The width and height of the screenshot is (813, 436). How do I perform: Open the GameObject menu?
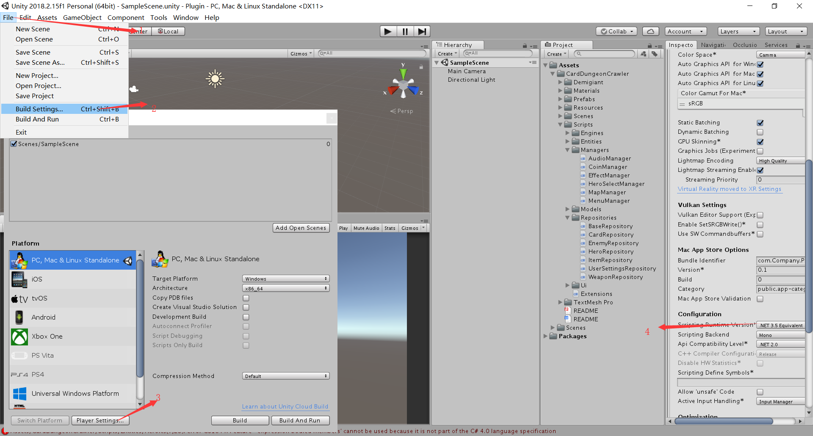coord(82,17)
